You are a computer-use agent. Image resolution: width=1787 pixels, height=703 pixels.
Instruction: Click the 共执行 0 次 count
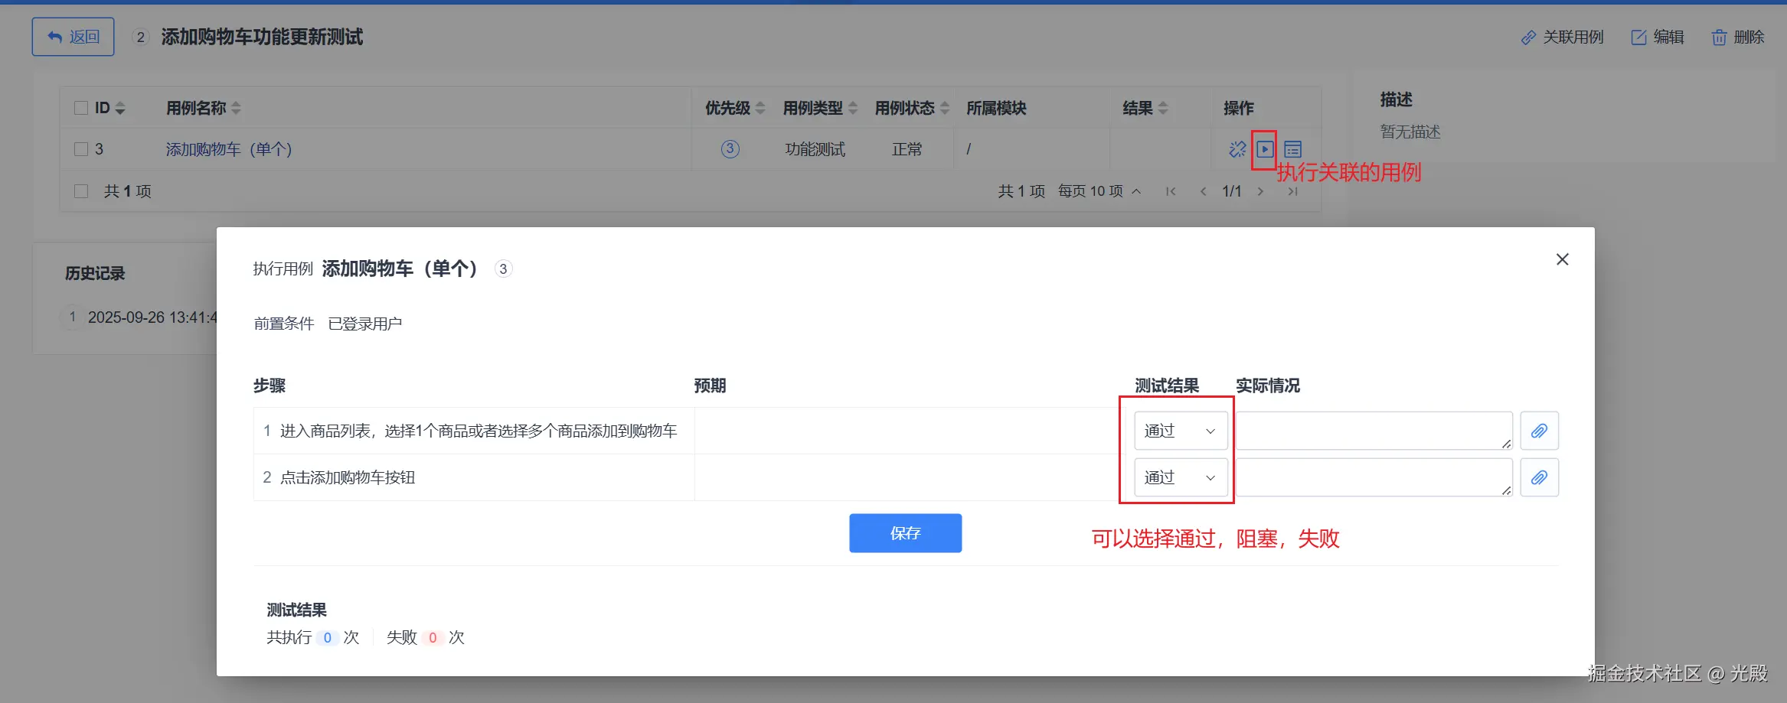click(312, 637)
